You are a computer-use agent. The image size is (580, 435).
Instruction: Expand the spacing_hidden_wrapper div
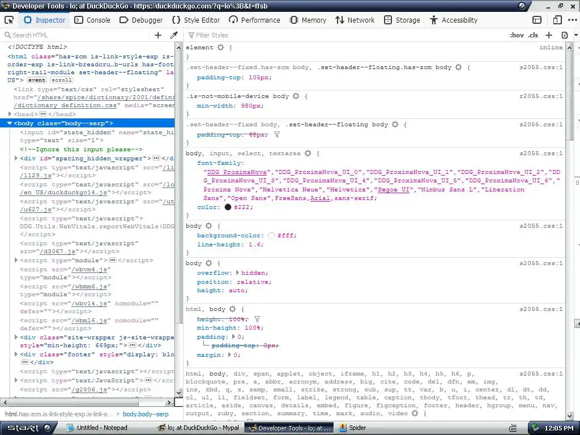[x=16, y=159]
